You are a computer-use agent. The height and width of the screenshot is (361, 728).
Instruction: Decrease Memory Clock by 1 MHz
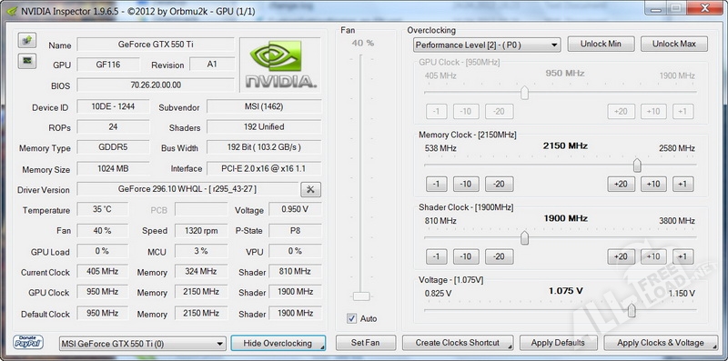pyautogui.click(x=437, y=185)
